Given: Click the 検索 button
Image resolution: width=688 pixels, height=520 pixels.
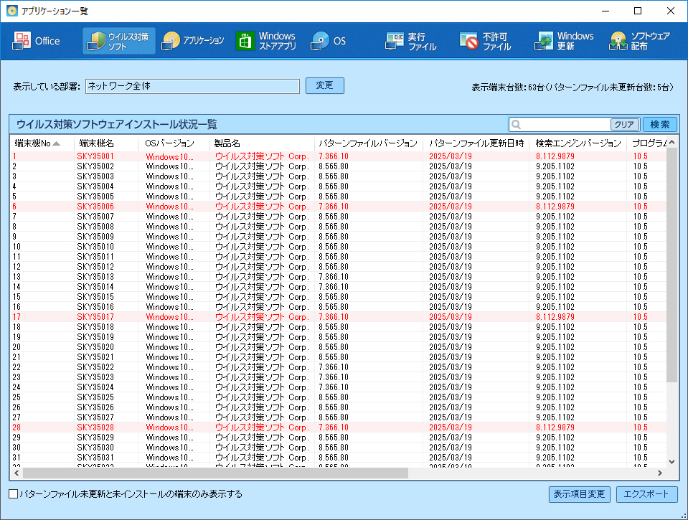Looking at the screenshot, I should click(660, 125).
